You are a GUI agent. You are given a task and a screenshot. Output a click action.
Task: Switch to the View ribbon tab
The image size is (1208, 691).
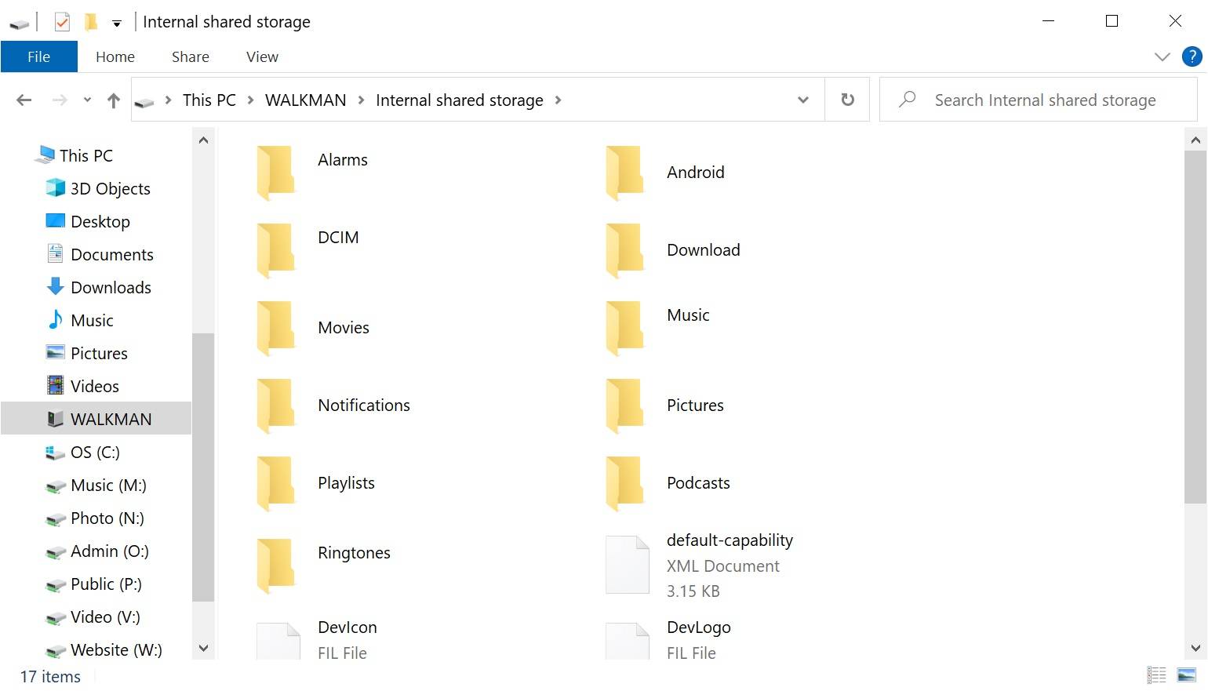[262, 56]
